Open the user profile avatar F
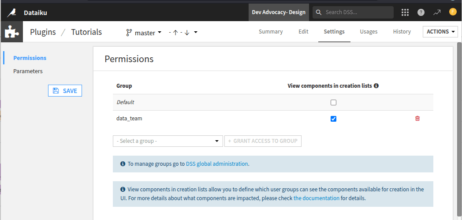 pyautogui.click(x=453, y=12)
